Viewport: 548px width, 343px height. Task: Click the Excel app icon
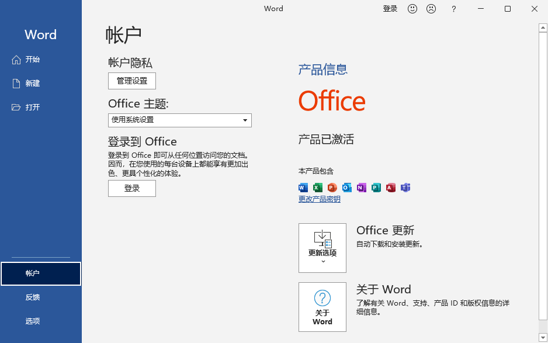[x=318, y=188]
